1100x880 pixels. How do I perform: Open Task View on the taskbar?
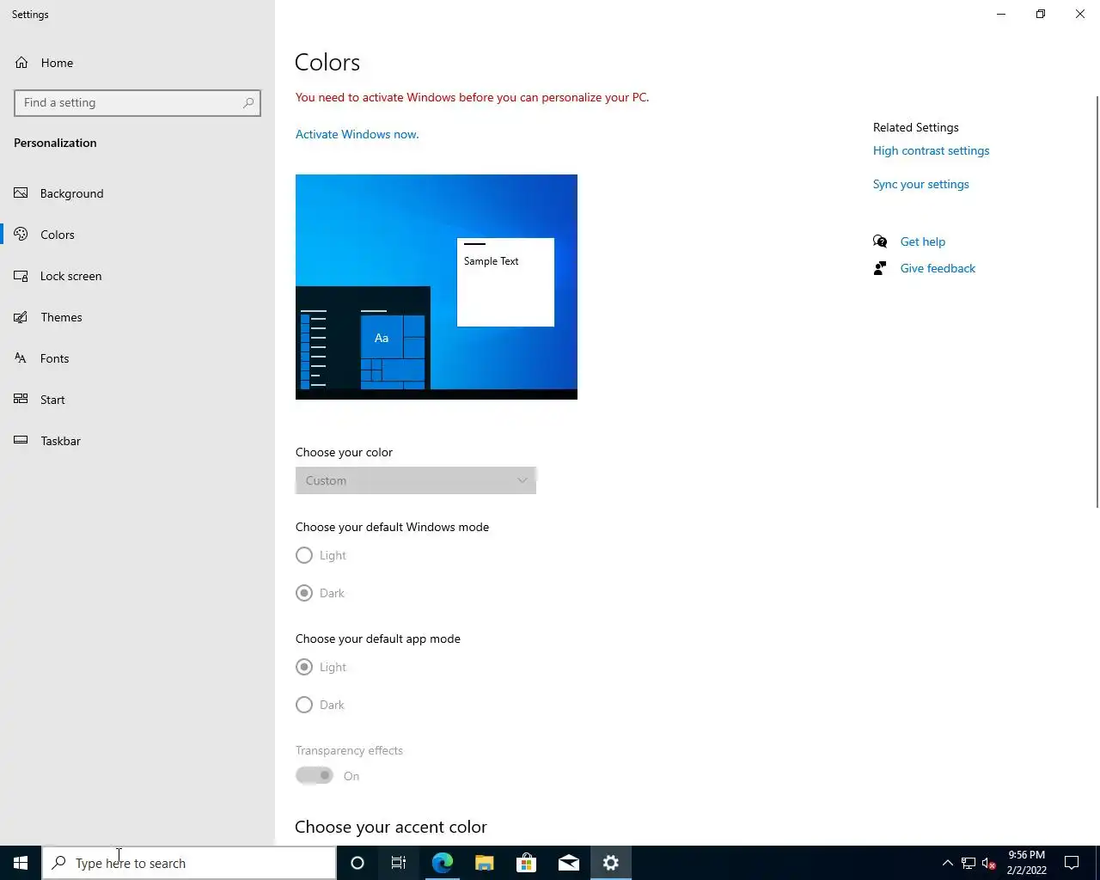click(399, 863)
